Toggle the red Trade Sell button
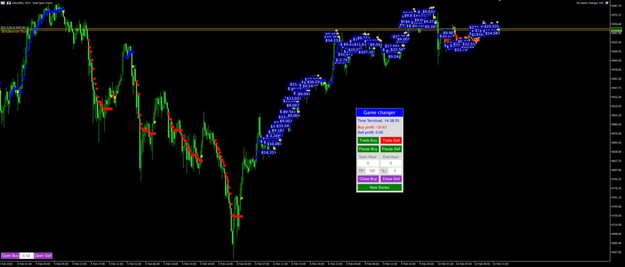This screenshot has height=267, width=625. click(x=391, y=141)
